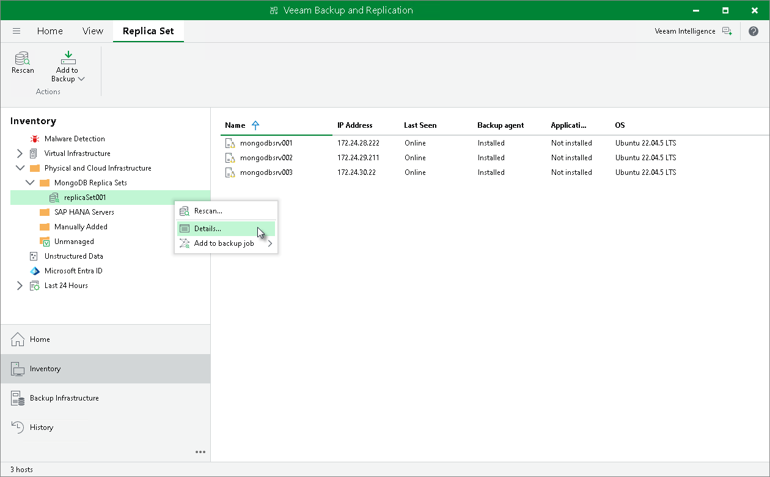Click the Rescan icon in context menu
Viewport: 770px width, 477px height.
[185, 211]
